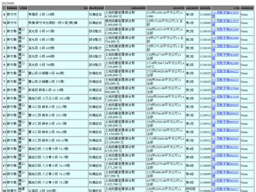Select the loc cell of row 78
Screen dimensions: 256x192
point(58,23)
